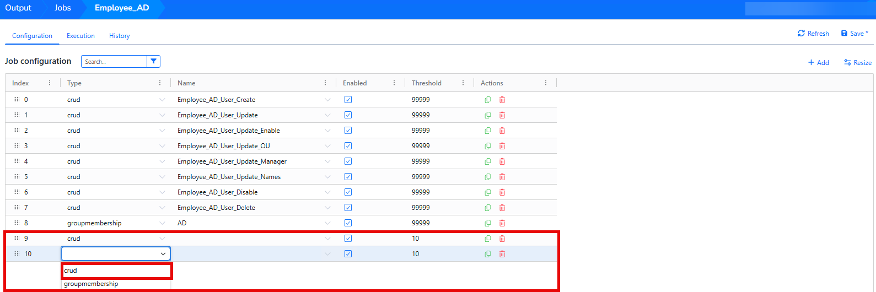Delete the index 10 row
This screenshot has width=876, height=292.
(x=502, y=254)
